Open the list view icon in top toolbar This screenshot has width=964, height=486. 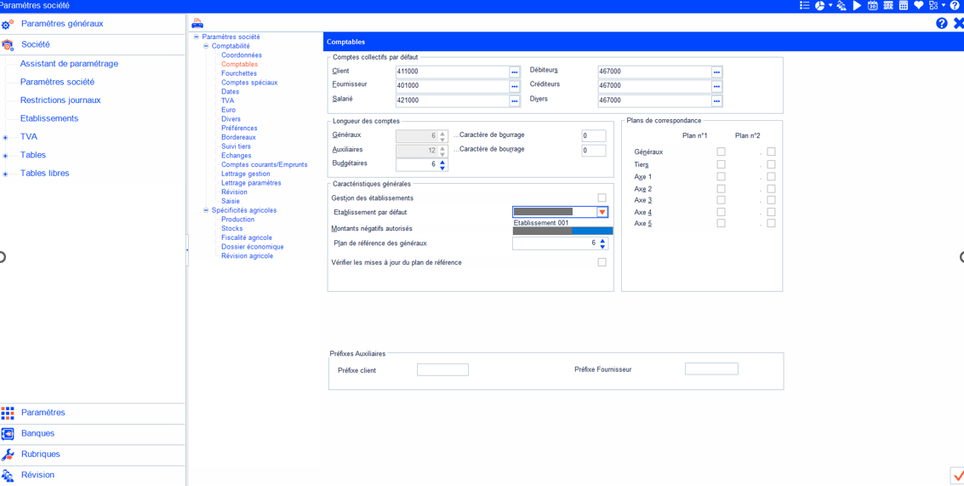tap(804, 6)
